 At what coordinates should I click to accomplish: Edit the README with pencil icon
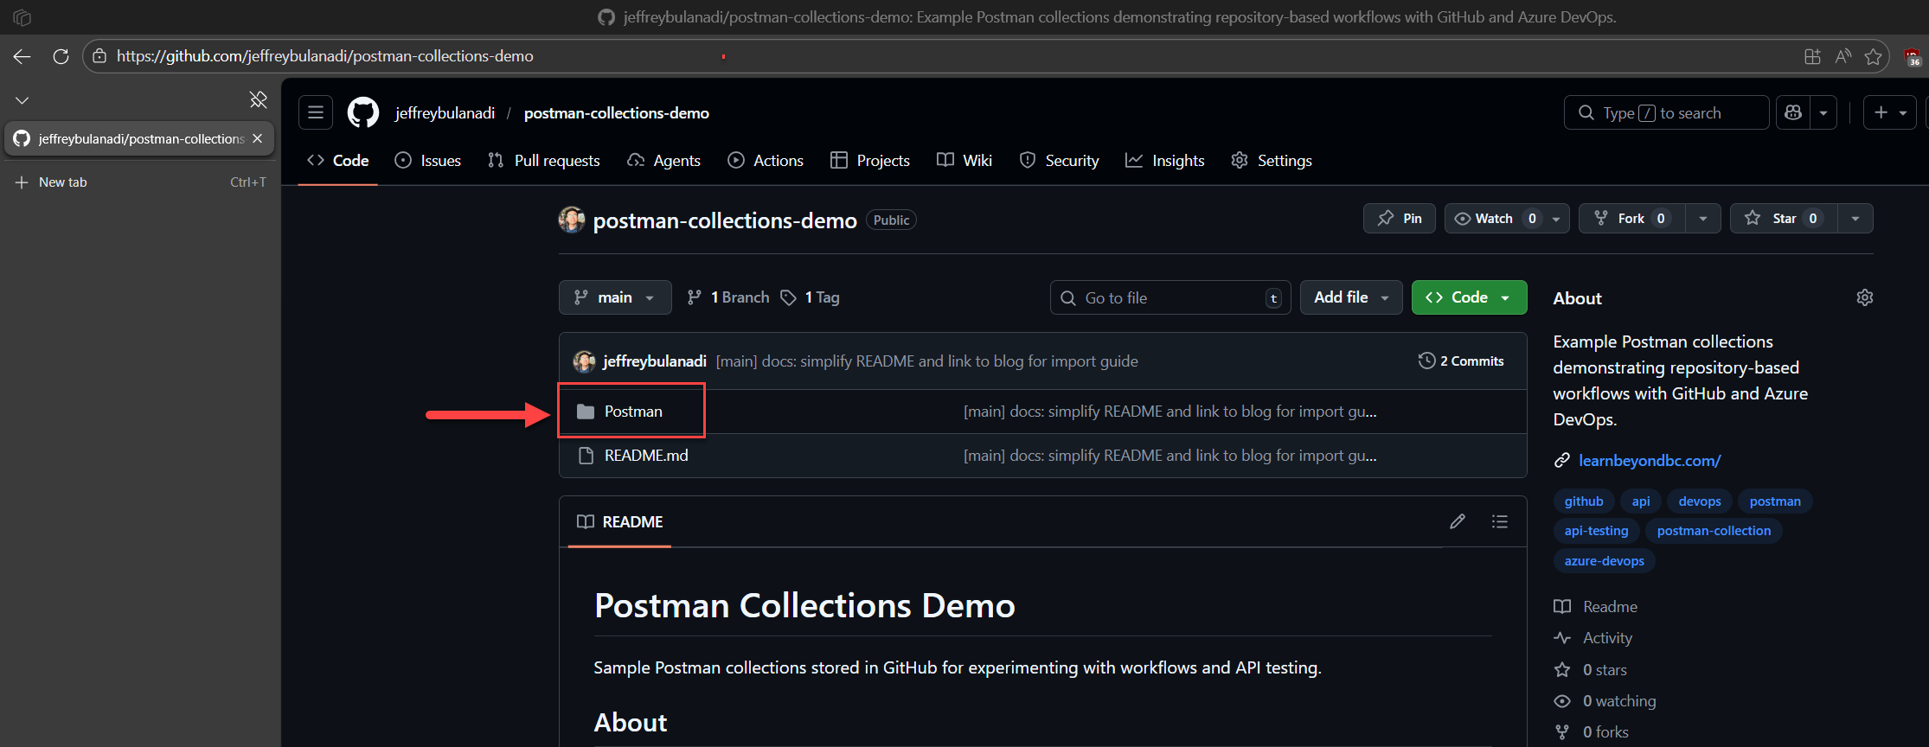1458,521
